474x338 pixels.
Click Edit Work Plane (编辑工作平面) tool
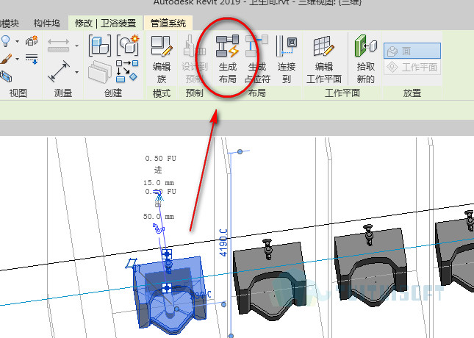click(324, 60)
